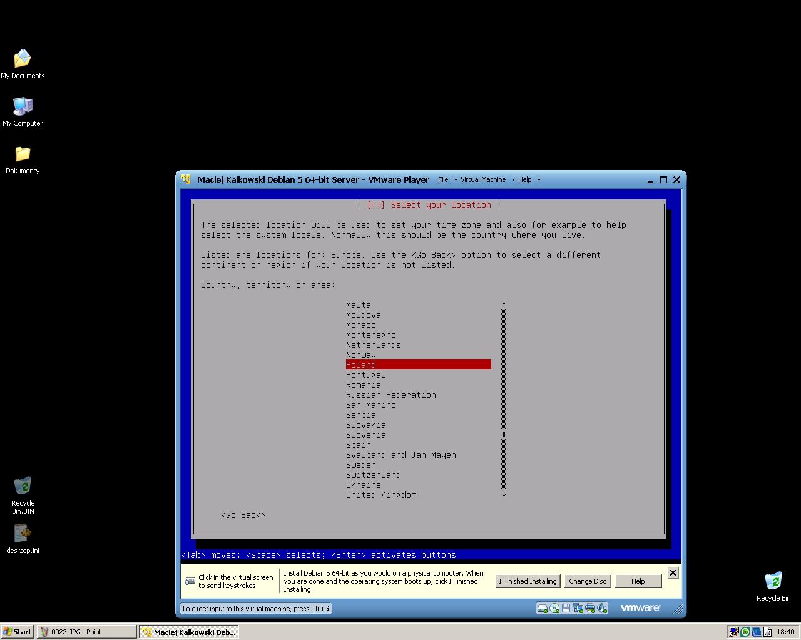Select Moldova in the country list
801x640 pixels.
tap(364, 315)
